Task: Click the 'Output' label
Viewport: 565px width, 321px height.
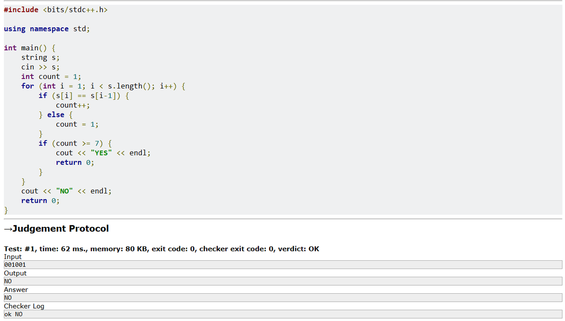Action: pyautogui.click(x=15, y=273)
